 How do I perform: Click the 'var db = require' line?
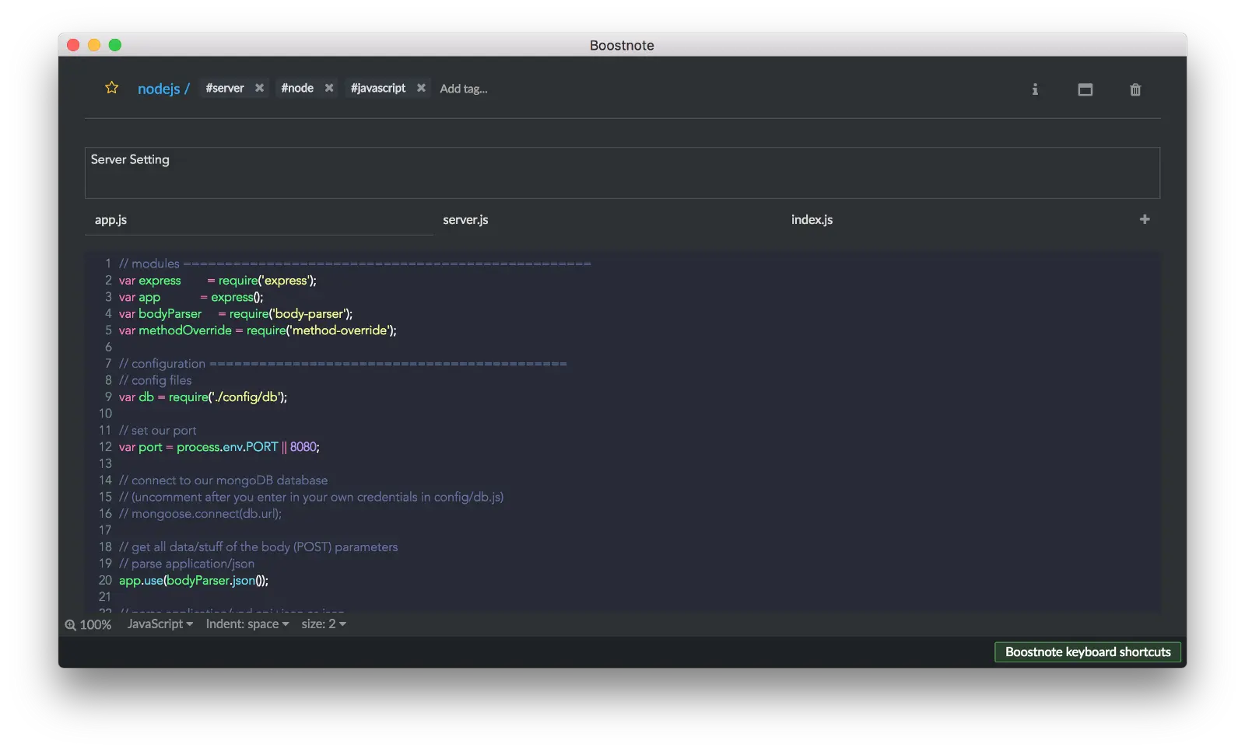pos(203,397)
